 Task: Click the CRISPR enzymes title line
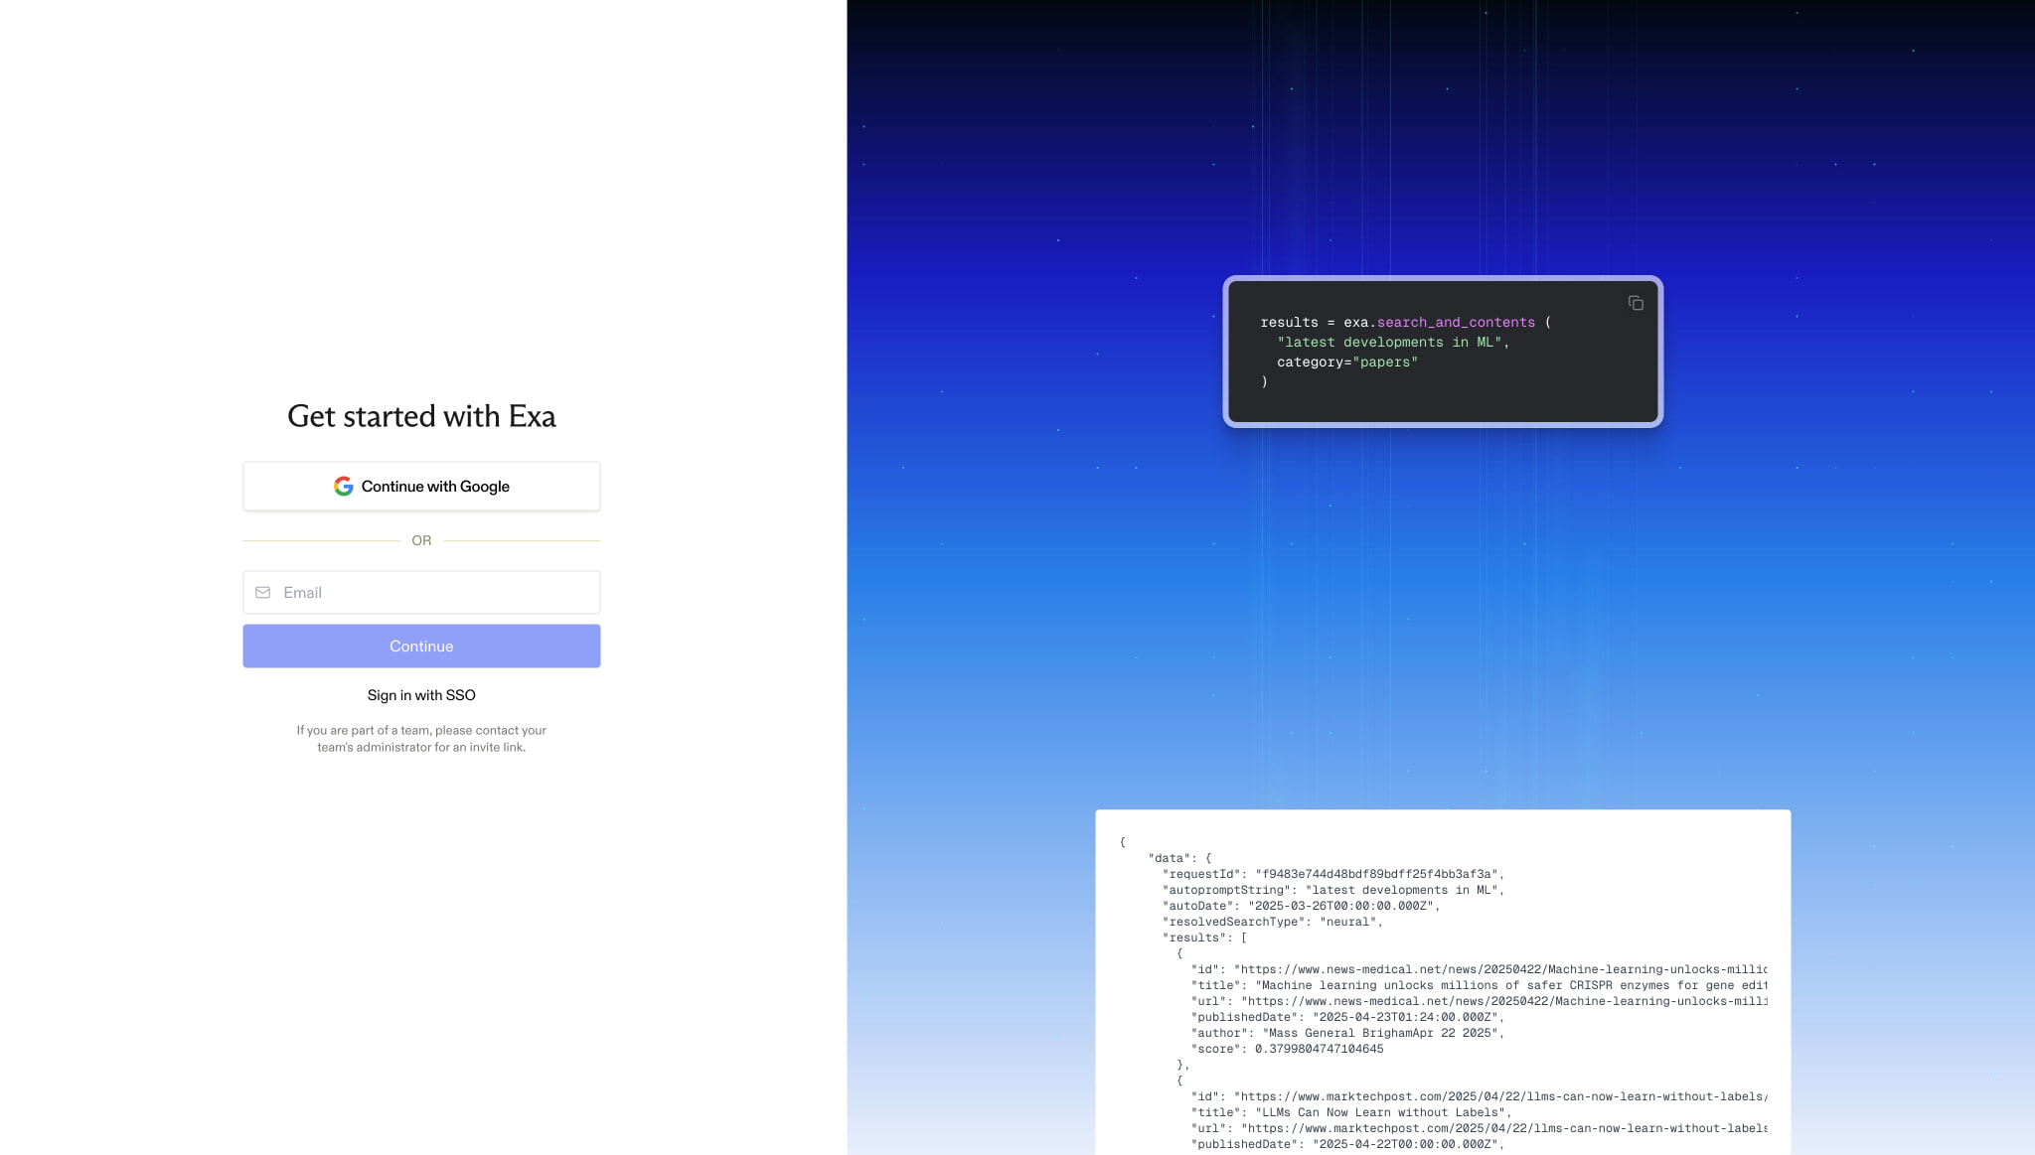pos(1480,985)
